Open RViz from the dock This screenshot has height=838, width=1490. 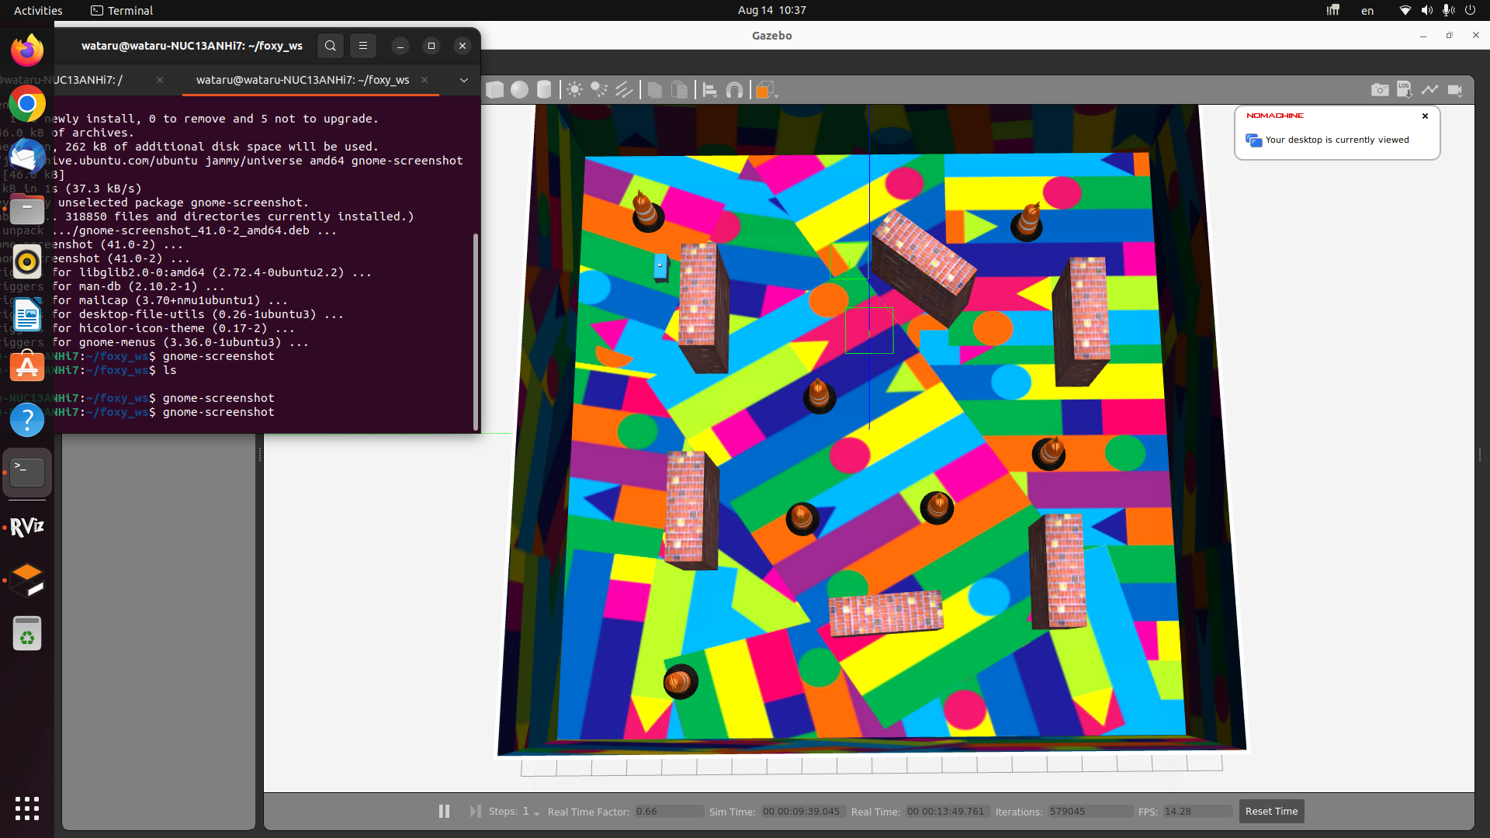[27, 528]
